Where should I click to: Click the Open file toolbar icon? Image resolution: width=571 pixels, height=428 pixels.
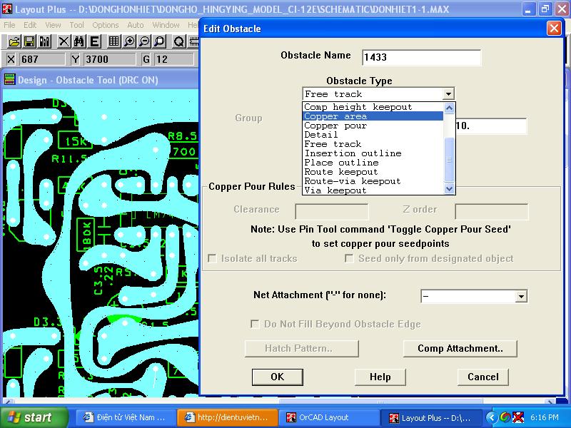coord(14,42)
